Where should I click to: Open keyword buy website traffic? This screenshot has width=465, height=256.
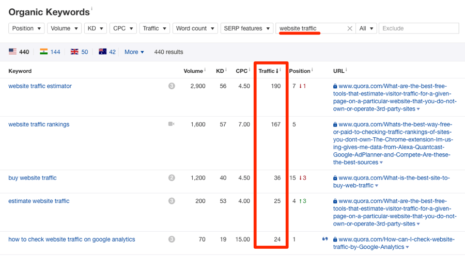[x=33, y=178]
